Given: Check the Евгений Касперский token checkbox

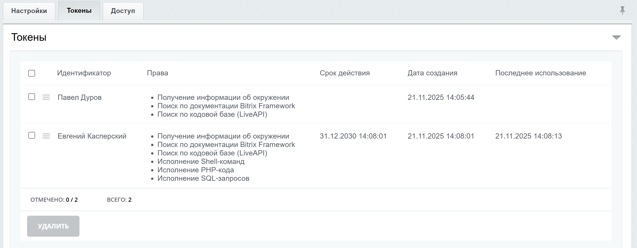Looking at the screenshot, I should pos(32,135).
